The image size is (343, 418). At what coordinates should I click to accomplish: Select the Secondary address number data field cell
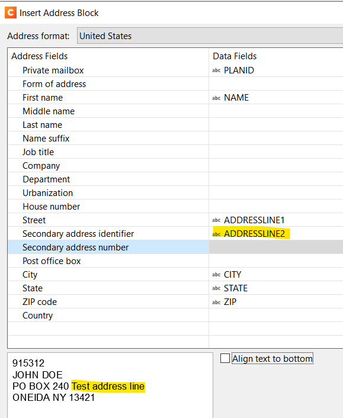(x=276, y=247)
